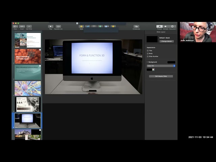The height and width of the screenshot is (162, 216).
Task: Switch to the Animate inspector tab
Action: (x=166, y=26)
